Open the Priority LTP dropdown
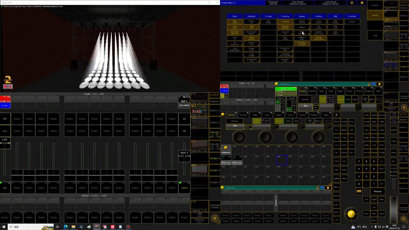This screenshot has width=409, height=230. pyautogui.click(x=251, y=22)
